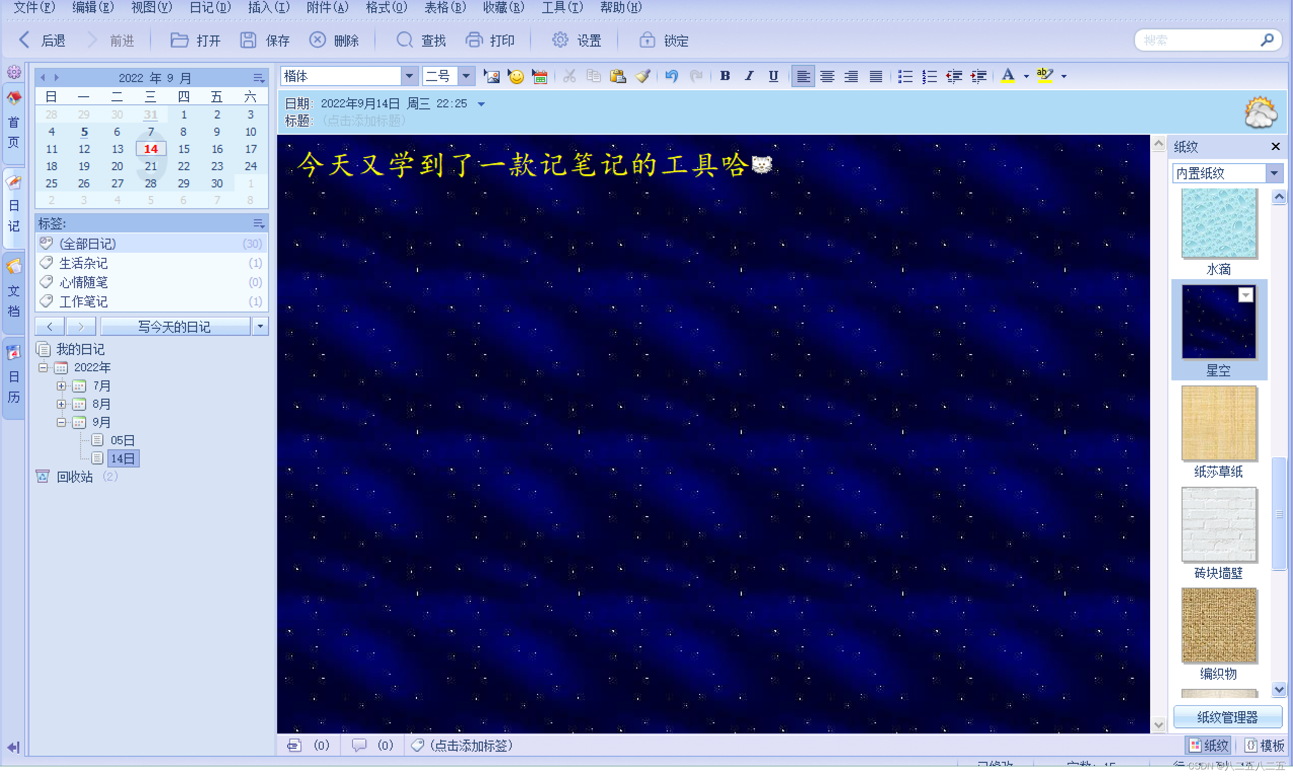
Task: Toggle italic formatting
Action: 749,76
